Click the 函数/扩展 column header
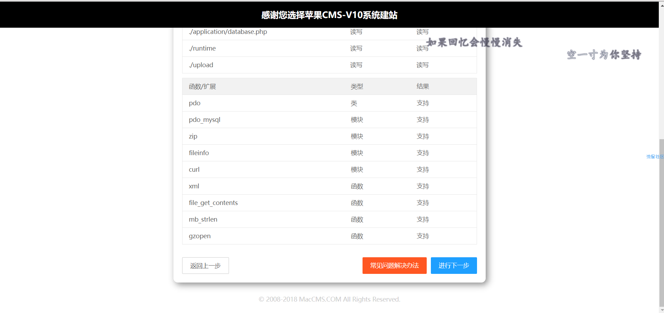This screenshot has width=664, height=313. (202, 86)
